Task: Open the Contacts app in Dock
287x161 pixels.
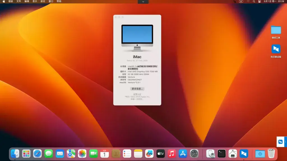Action: pos(116,153)
